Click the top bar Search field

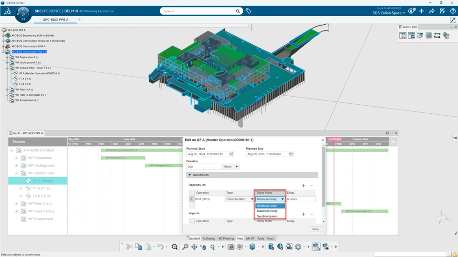pos(198,11)
